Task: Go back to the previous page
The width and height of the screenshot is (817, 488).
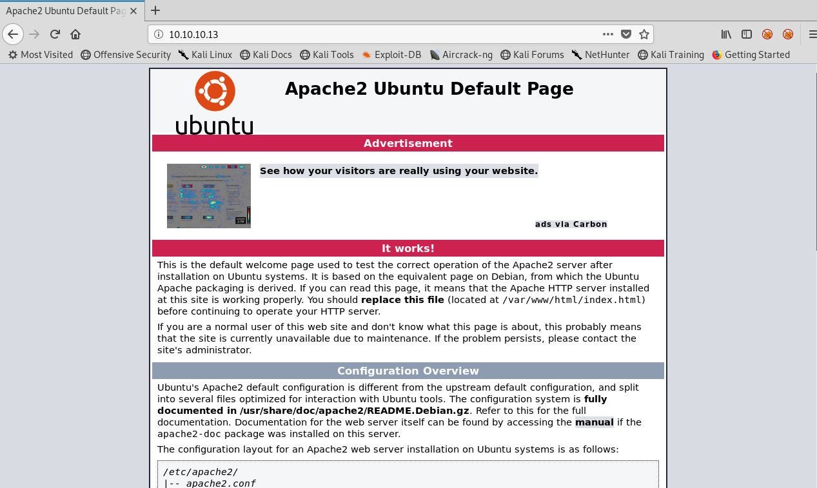Action: click(13, 34)
